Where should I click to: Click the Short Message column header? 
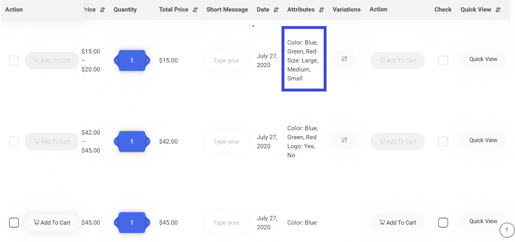[x=227, y=10]
